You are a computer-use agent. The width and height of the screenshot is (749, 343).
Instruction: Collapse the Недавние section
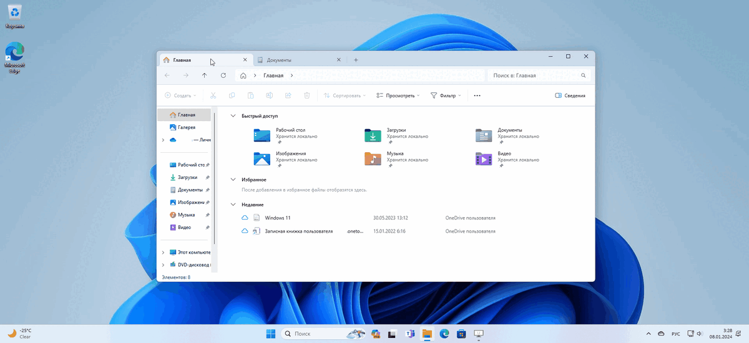pyautogui.click(x=233, y=205)
